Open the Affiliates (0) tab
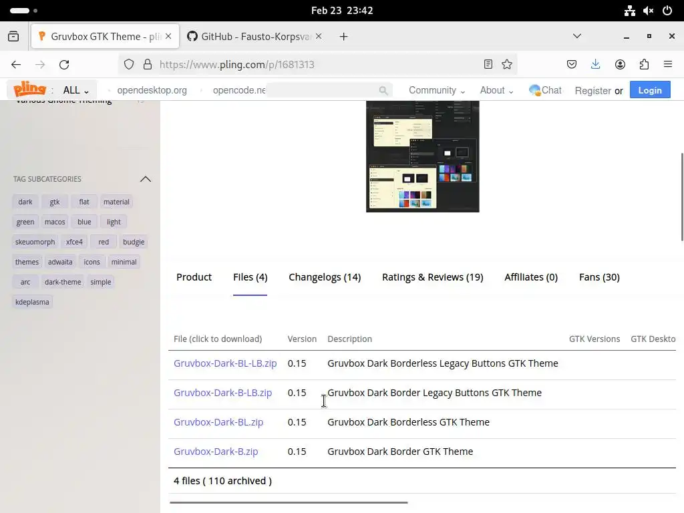This screenshot has height=513, width=684. point(531,277)
